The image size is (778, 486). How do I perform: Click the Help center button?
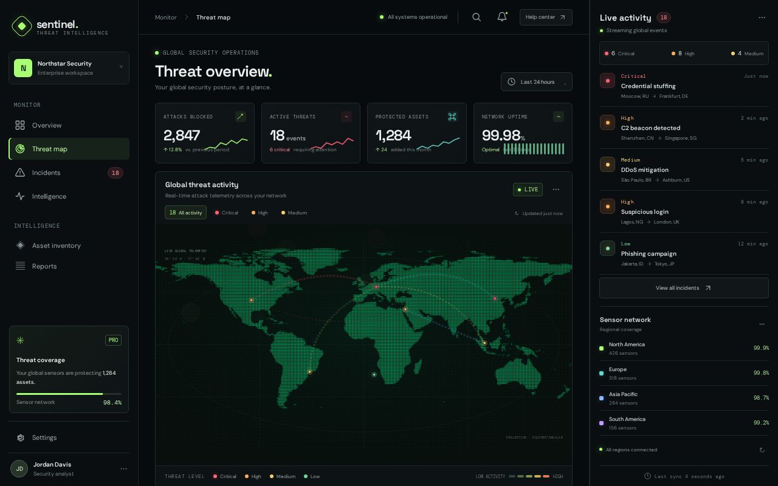click(546, 17)
